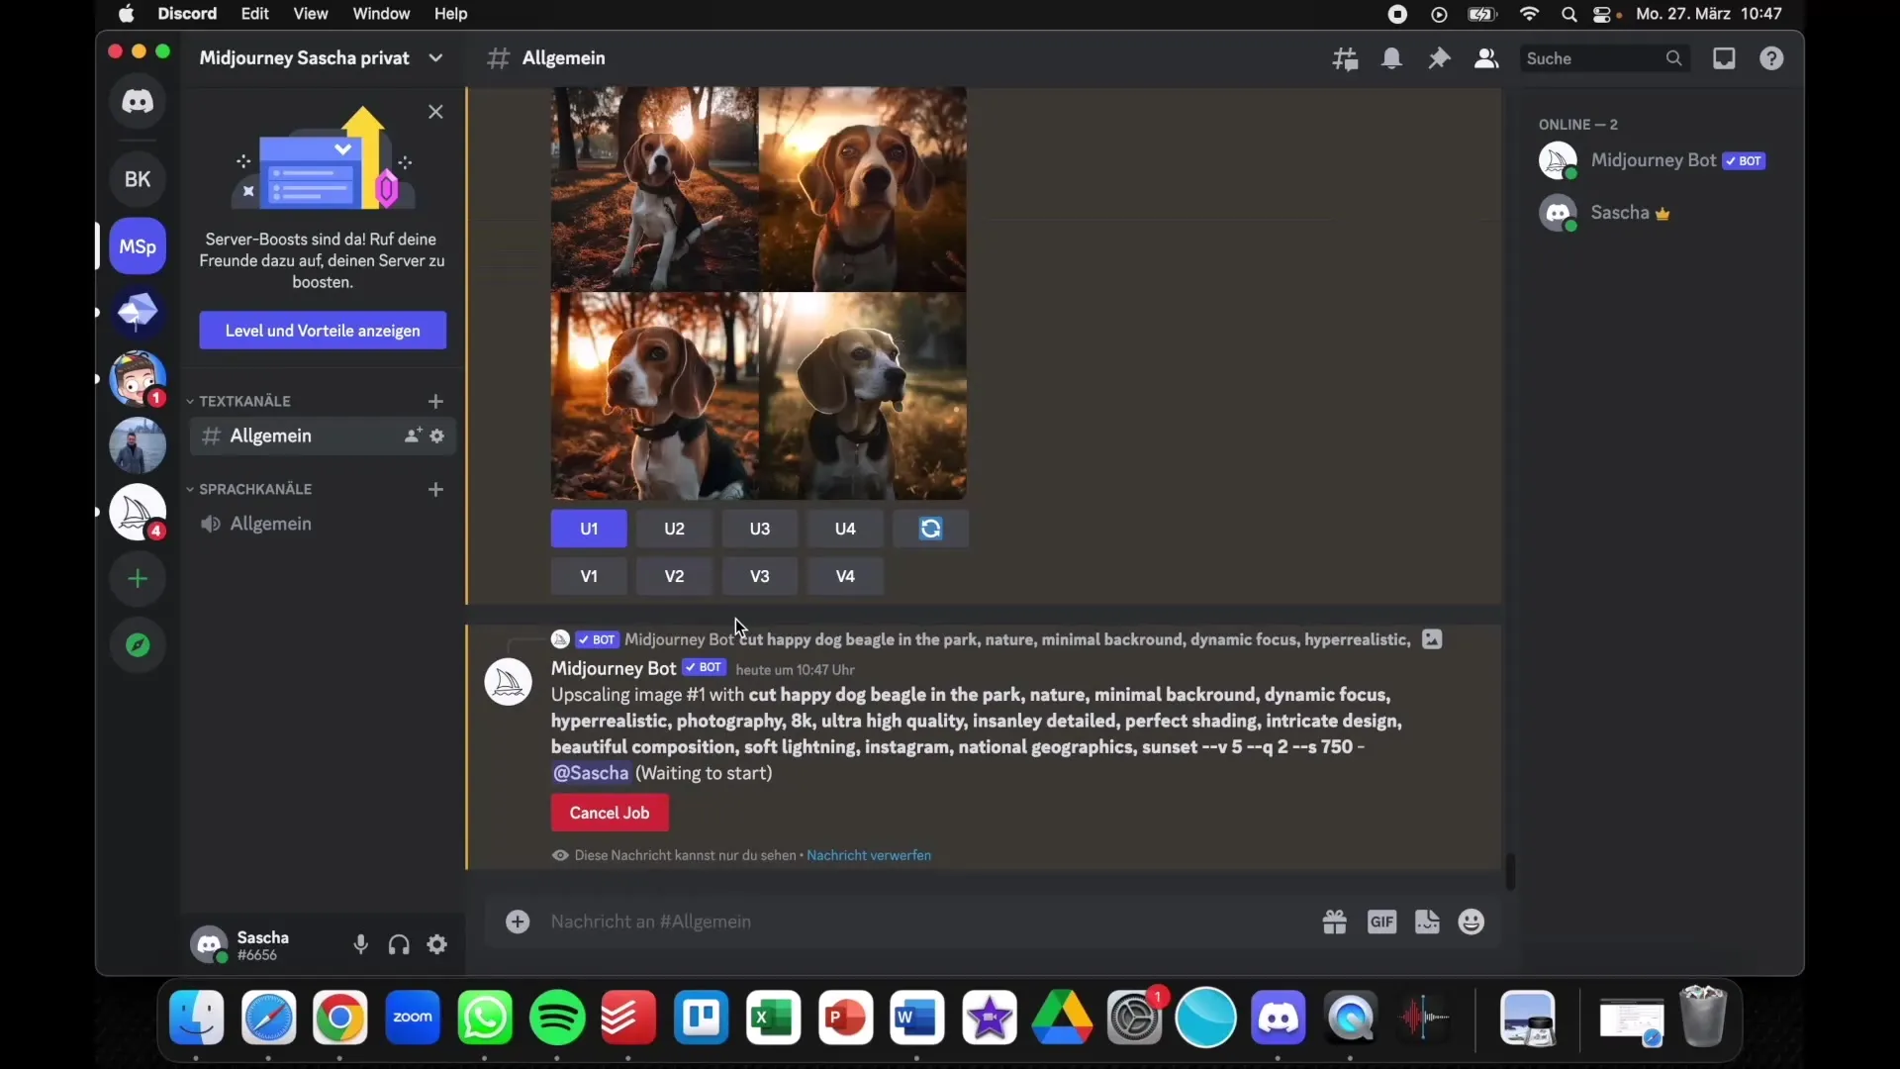Create new voice channel plus
The height and width of the screenshot is (1069, 1900).
435,489
